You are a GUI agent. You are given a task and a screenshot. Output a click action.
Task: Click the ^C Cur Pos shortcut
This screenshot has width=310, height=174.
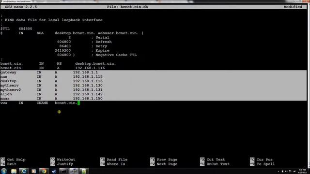click(261, 159)
